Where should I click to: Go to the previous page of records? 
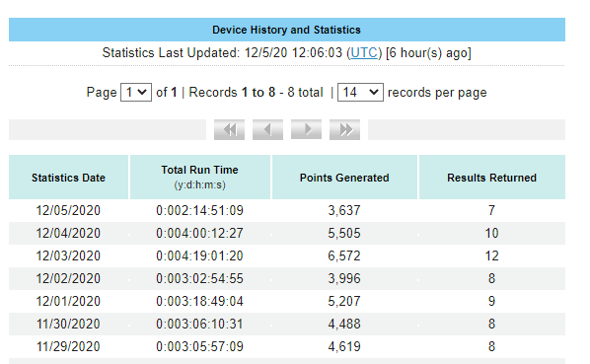click(267, 130)
